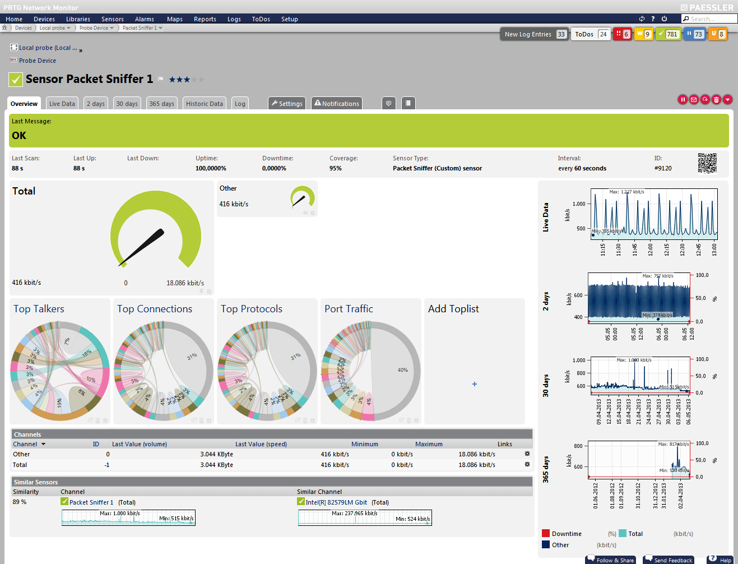Click the Search input field
Viewport: 738px width, 564px height.
pos(709,19)
